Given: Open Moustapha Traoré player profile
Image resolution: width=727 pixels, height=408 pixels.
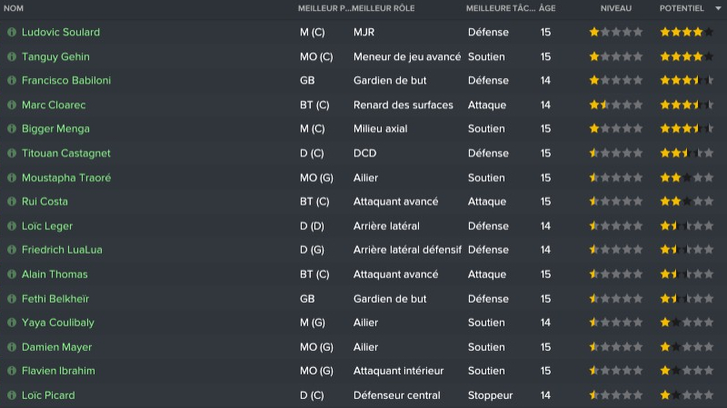Looking at the screenshot, I should (65, 177).
